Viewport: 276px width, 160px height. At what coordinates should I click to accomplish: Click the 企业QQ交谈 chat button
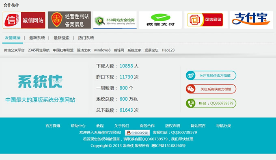pos(138,133)
